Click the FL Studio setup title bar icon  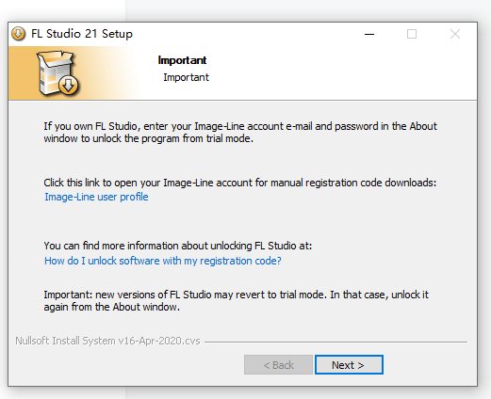[18, 34]
